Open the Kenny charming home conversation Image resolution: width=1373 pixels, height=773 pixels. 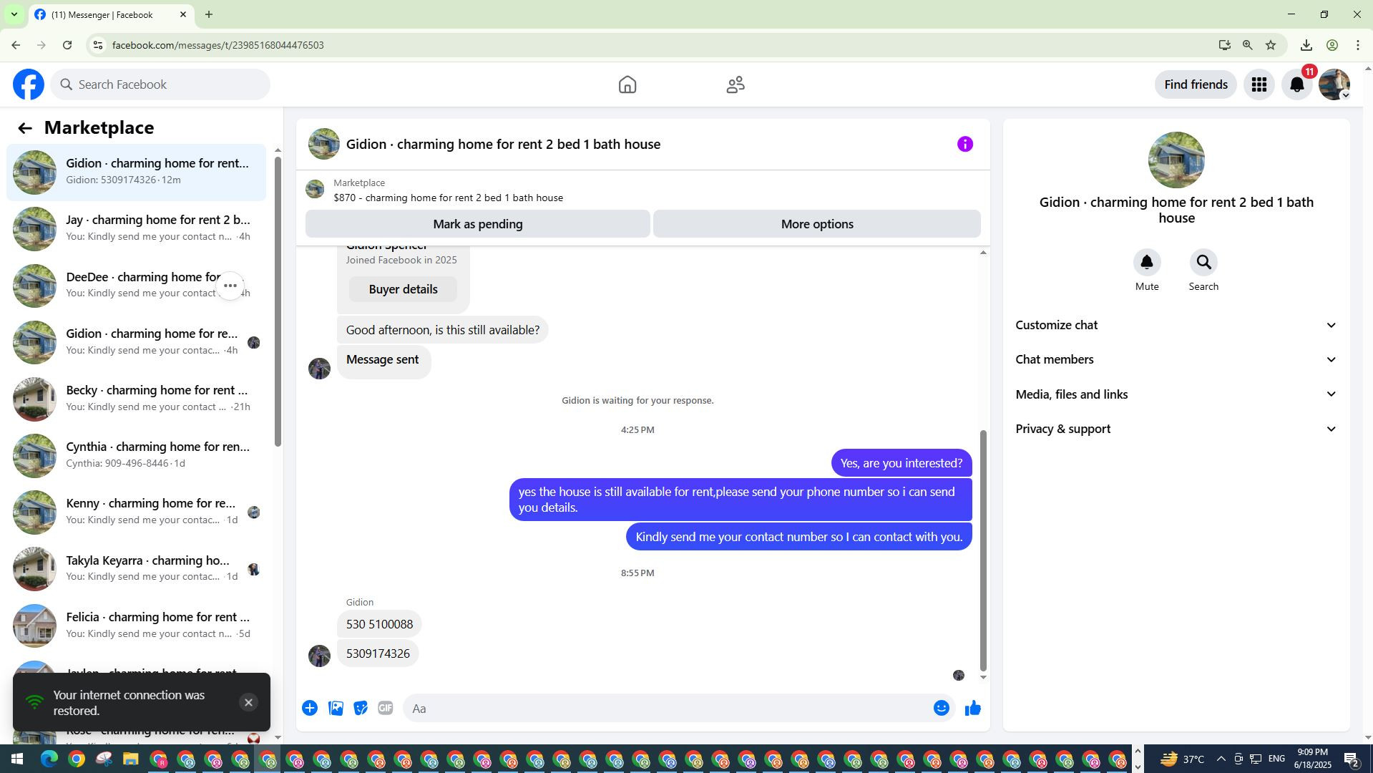point(136,512)
